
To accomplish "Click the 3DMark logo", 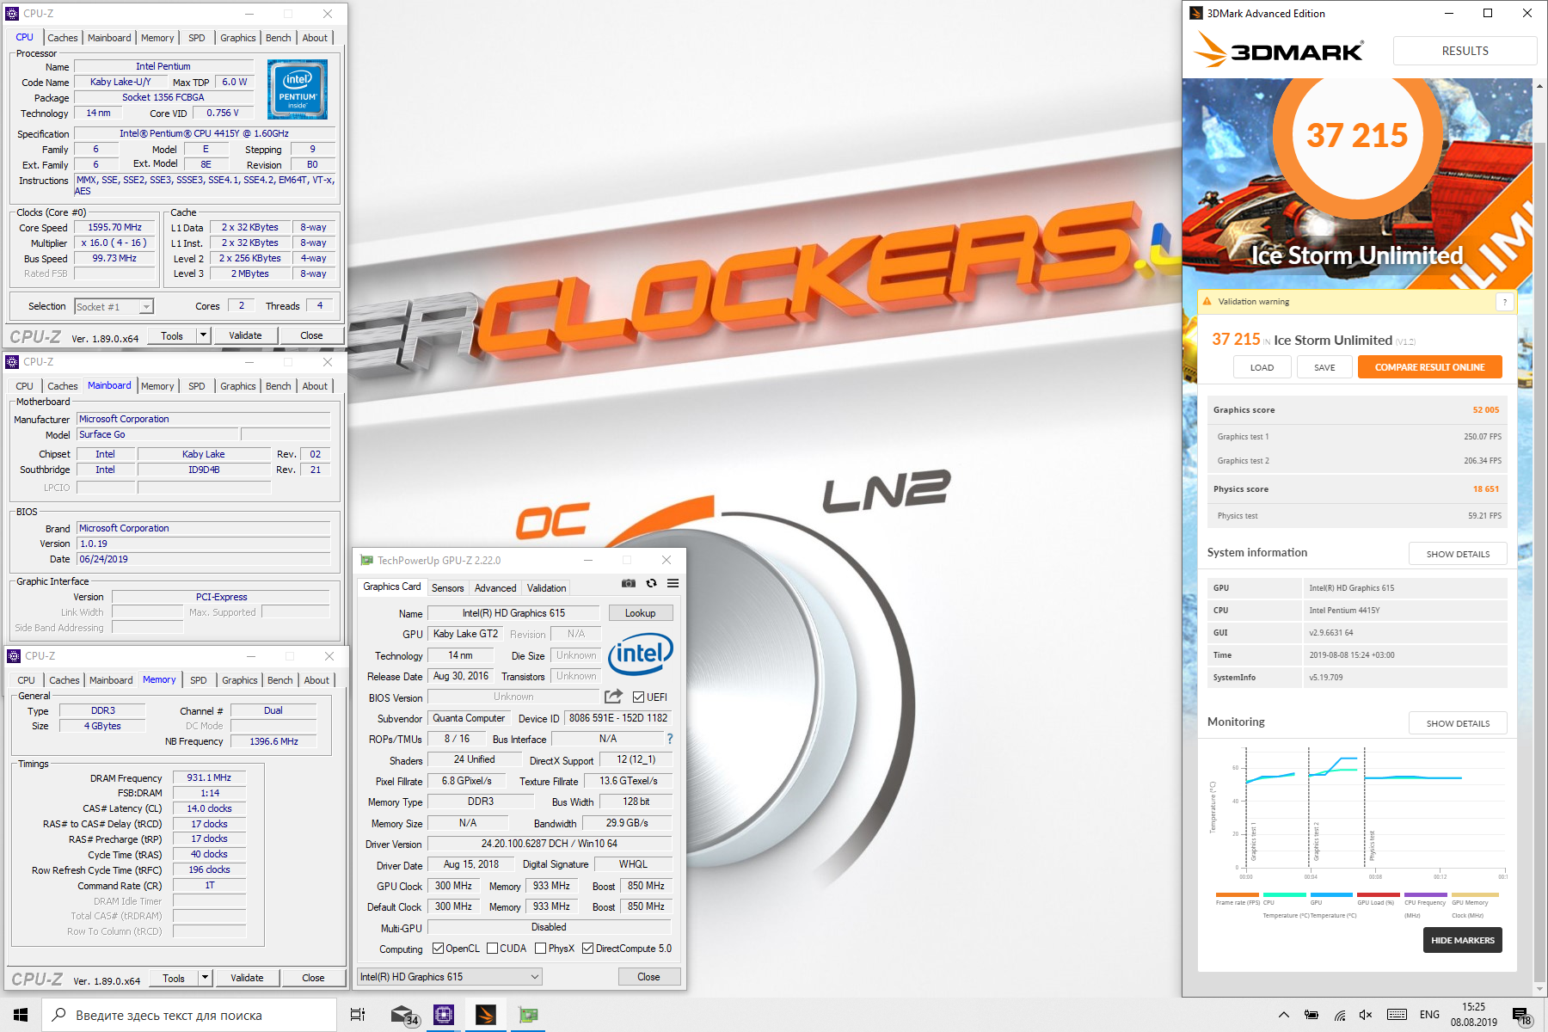I will [x=1280, y=51].
